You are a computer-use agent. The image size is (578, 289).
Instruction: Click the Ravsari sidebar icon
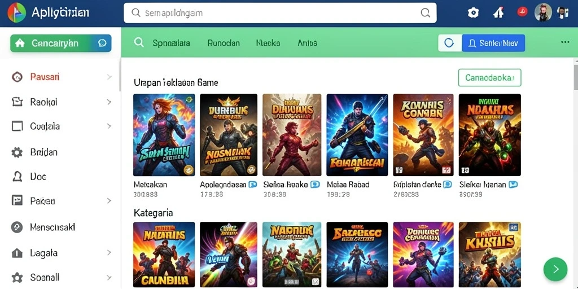click(x=17, y=77)
